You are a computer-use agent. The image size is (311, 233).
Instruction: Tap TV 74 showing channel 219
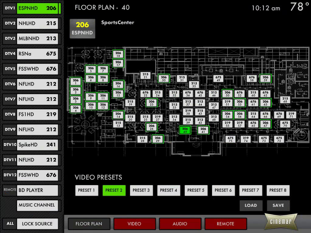pos(246,139)
